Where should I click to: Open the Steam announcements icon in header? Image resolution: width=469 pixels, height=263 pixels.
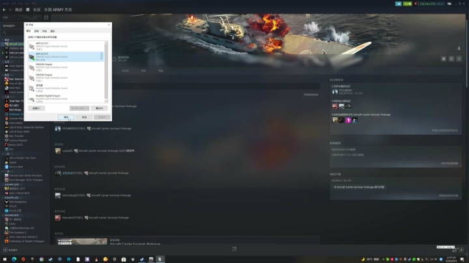399,4
